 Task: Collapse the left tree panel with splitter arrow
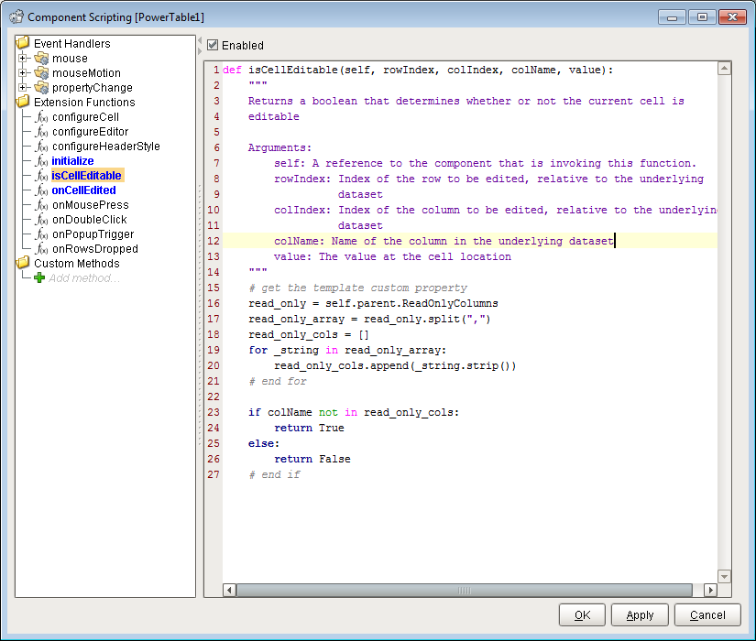[x=200, y=40]
